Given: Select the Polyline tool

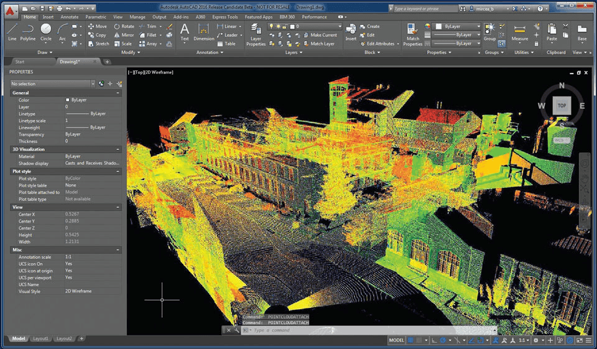Looking at the screenshot, I should click(x=28, y=32).
